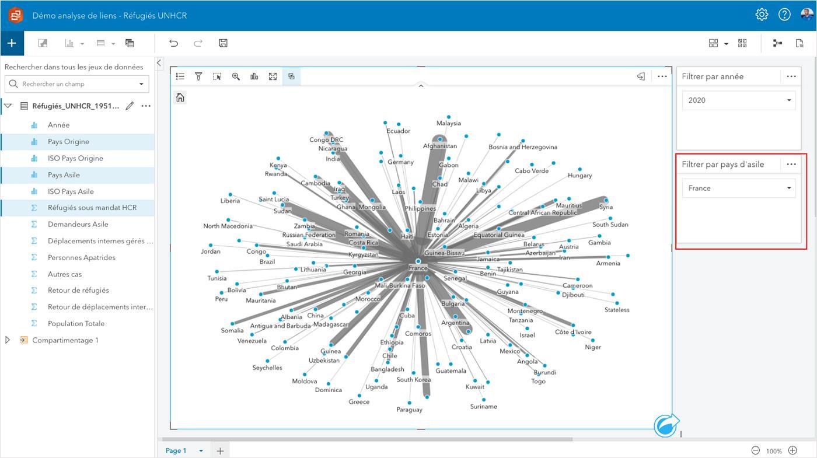Select the Année field

78,125
